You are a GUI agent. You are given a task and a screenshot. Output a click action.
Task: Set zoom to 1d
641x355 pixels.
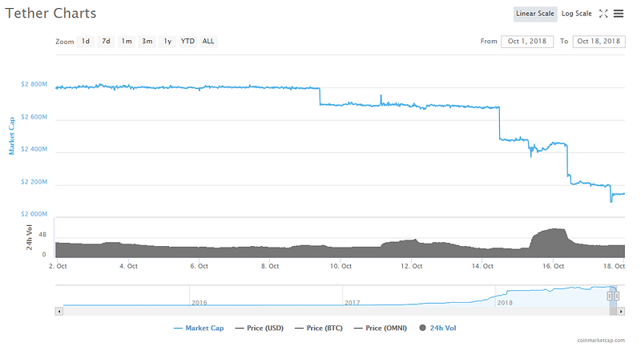click(x=86, y=42)
